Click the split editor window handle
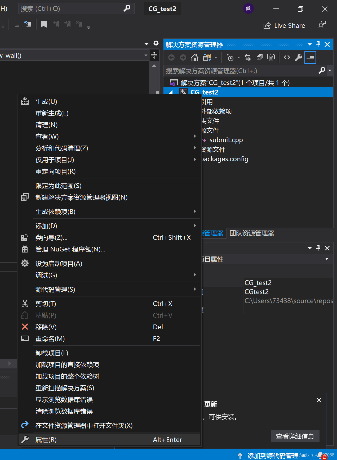This screenshot has width=337, height=460. click(154, 55)
